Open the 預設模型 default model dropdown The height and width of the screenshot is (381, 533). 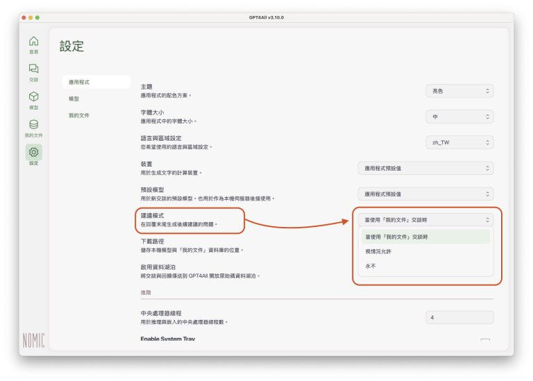click(x=425, y=194)
